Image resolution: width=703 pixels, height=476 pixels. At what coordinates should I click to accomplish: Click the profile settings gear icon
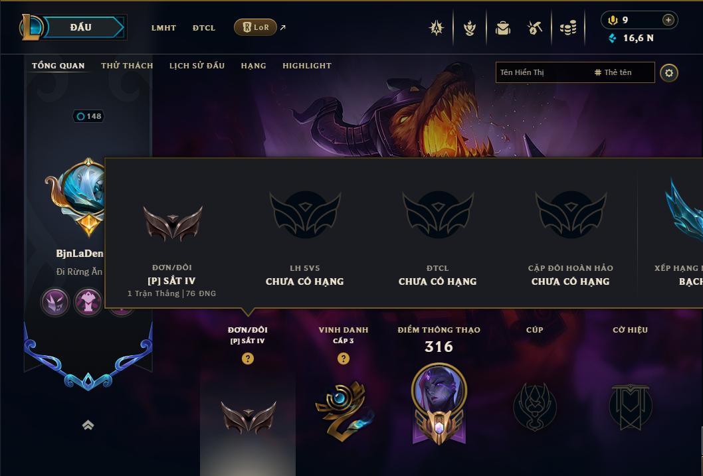click(x=669, y=73)
